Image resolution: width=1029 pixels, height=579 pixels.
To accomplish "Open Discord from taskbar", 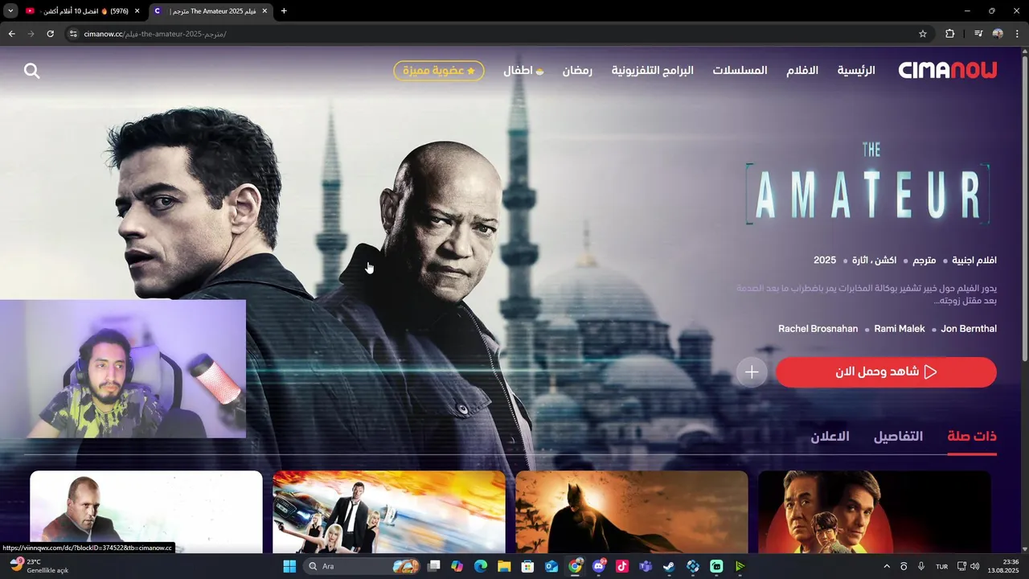I will (x=599, y=566).
